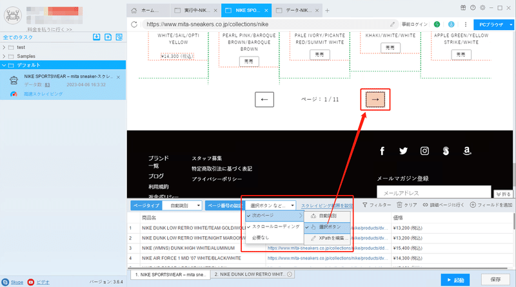This screenshot has height=287, width=516.
Task: Expand the test folder
Action: point(4,47)
